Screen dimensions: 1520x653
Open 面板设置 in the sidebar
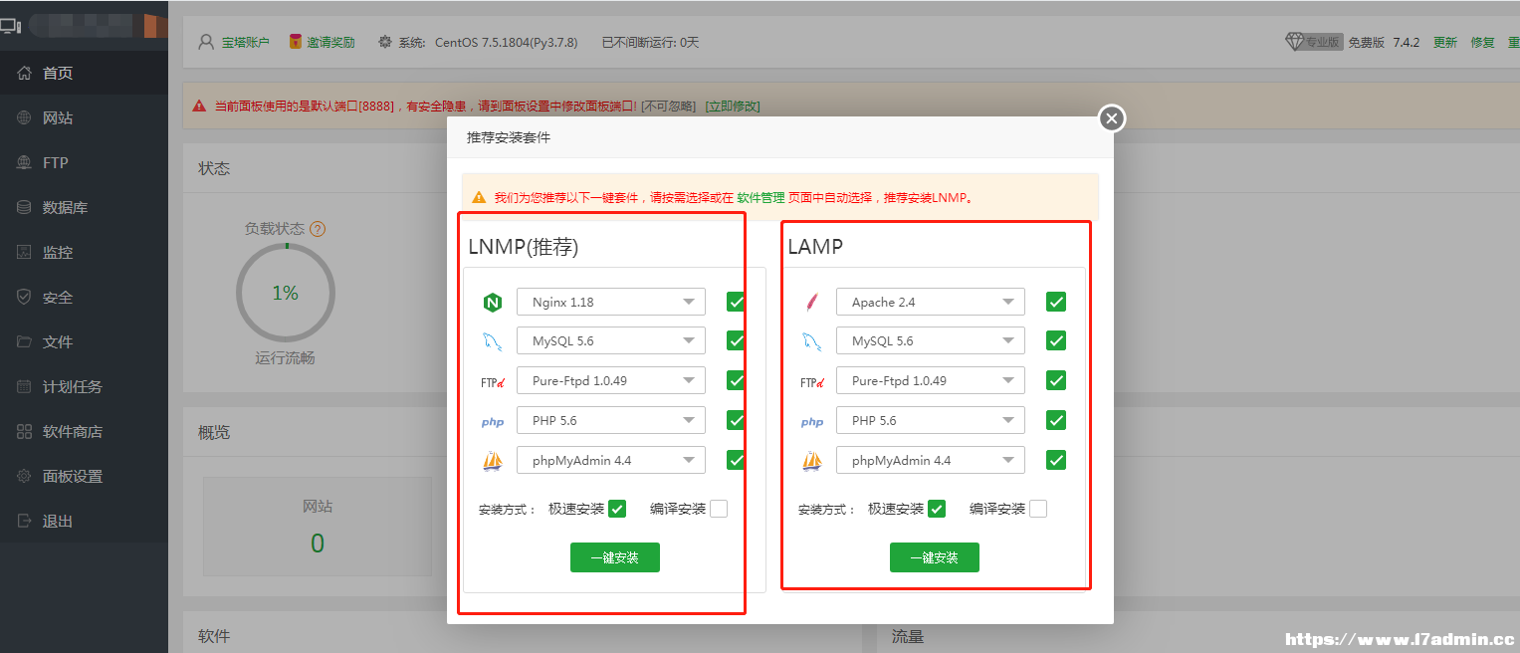point(84,476)
